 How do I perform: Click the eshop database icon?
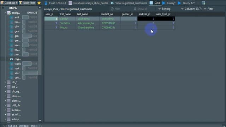tap(9, 119)
